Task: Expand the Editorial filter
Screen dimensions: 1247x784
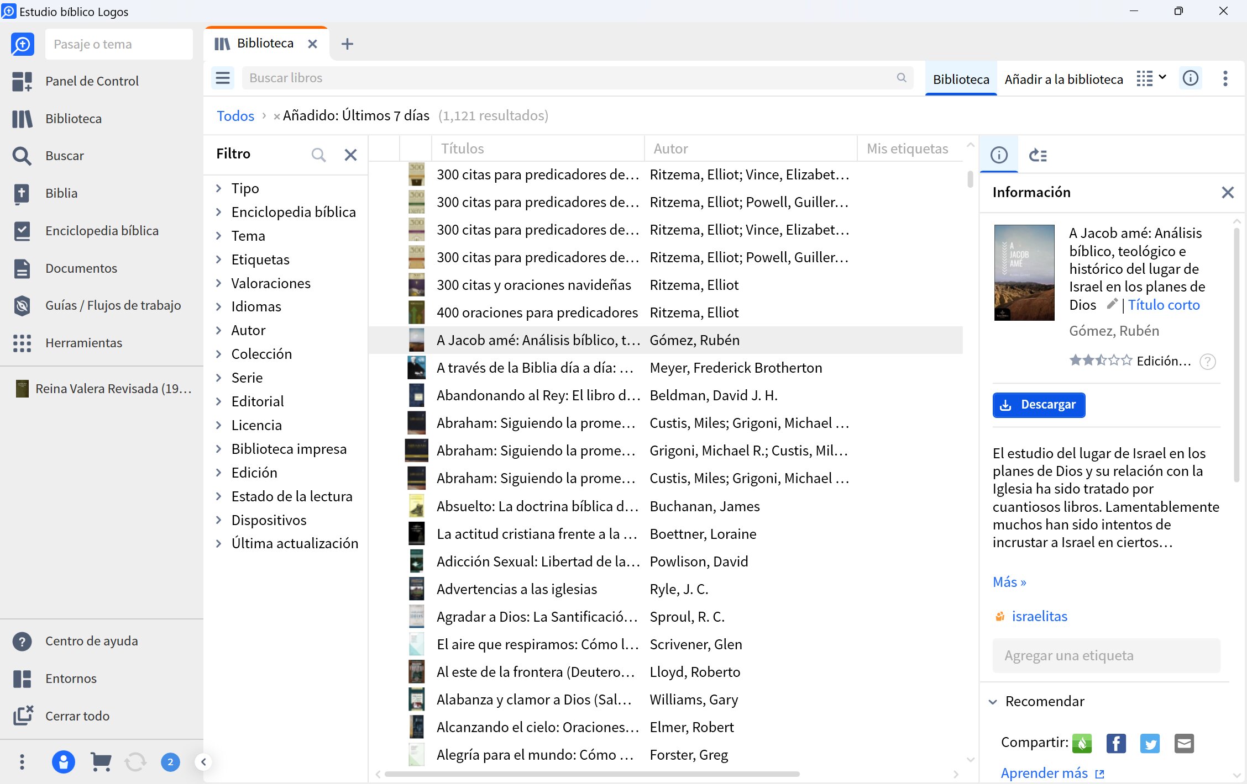Action: (x=219, y=401)
